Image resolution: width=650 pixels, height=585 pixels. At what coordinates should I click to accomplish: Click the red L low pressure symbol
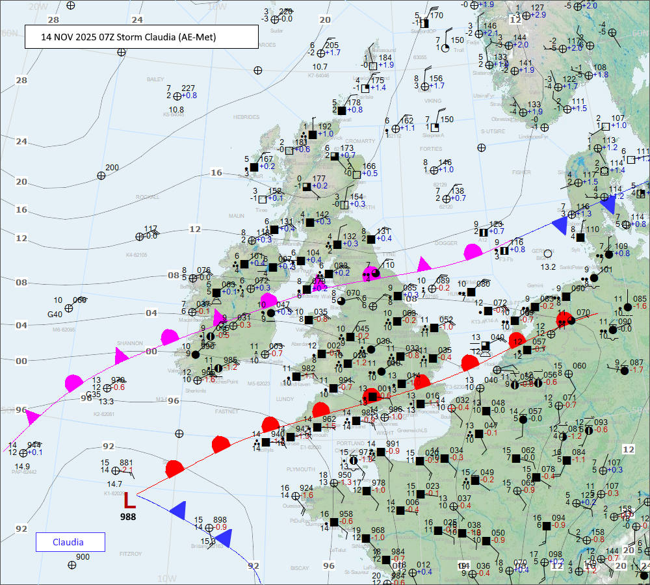coord(130,500)
